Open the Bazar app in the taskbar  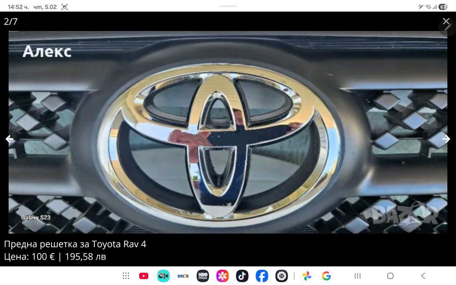click(x=183, y=276)
